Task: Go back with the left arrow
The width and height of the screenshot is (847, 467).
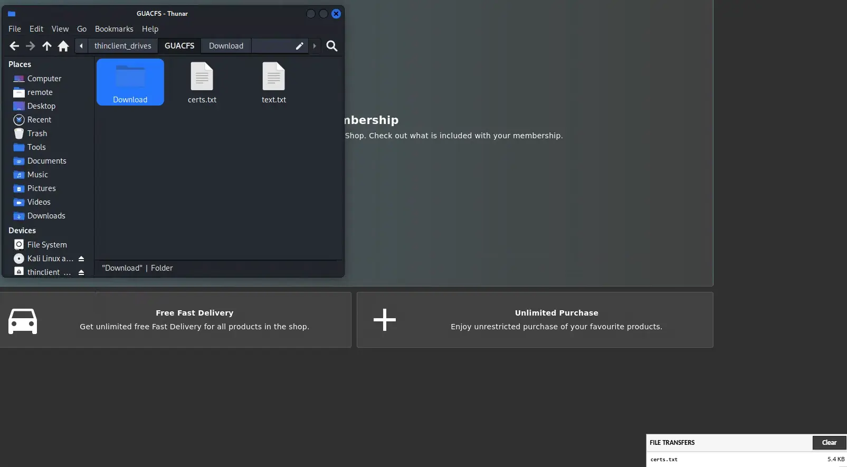Action: click(14, 46)
